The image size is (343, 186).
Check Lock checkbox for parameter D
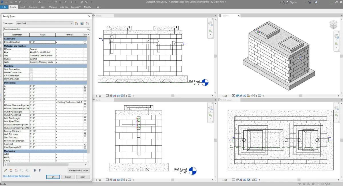pyautogui.click(x=85, y=96)
